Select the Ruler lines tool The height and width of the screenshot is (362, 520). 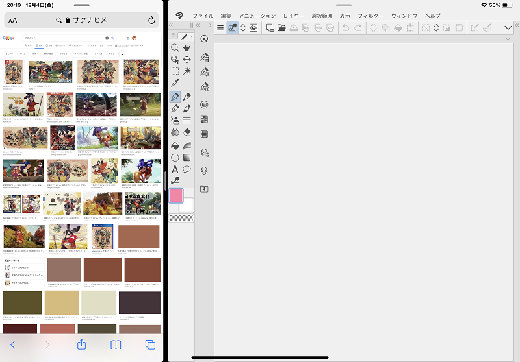[187, 120]
